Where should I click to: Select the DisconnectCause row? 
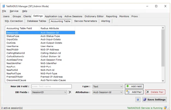coord(40,80)
